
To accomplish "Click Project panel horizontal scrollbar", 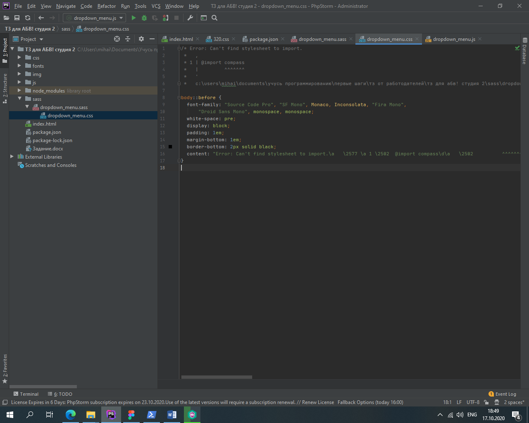I will click(43, 387).
